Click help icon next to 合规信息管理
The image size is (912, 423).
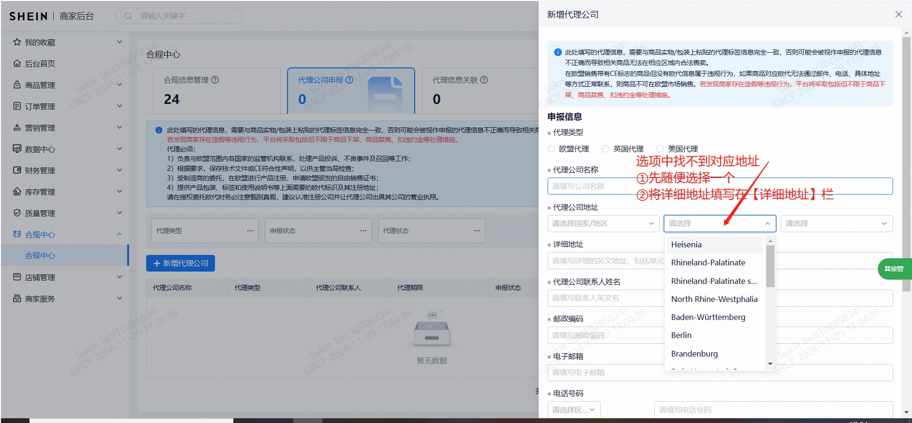215,80
